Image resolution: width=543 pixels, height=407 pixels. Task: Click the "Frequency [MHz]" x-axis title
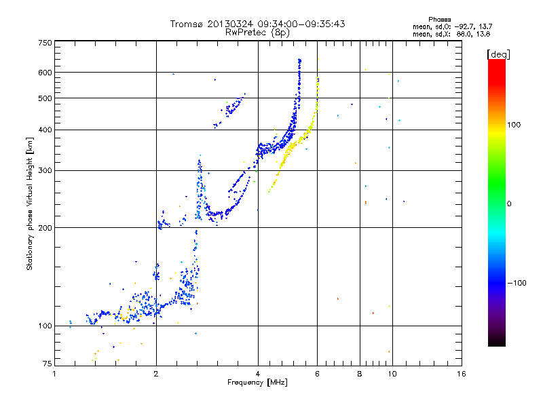[257, 383]
